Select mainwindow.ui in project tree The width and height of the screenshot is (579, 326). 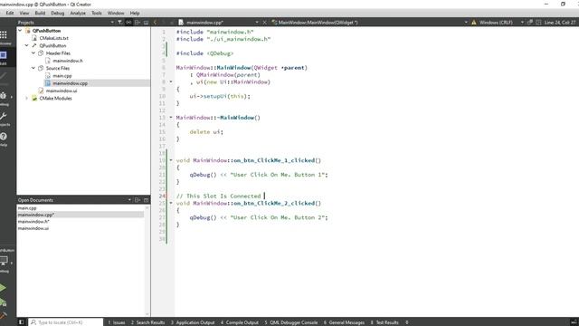(62, 91)
